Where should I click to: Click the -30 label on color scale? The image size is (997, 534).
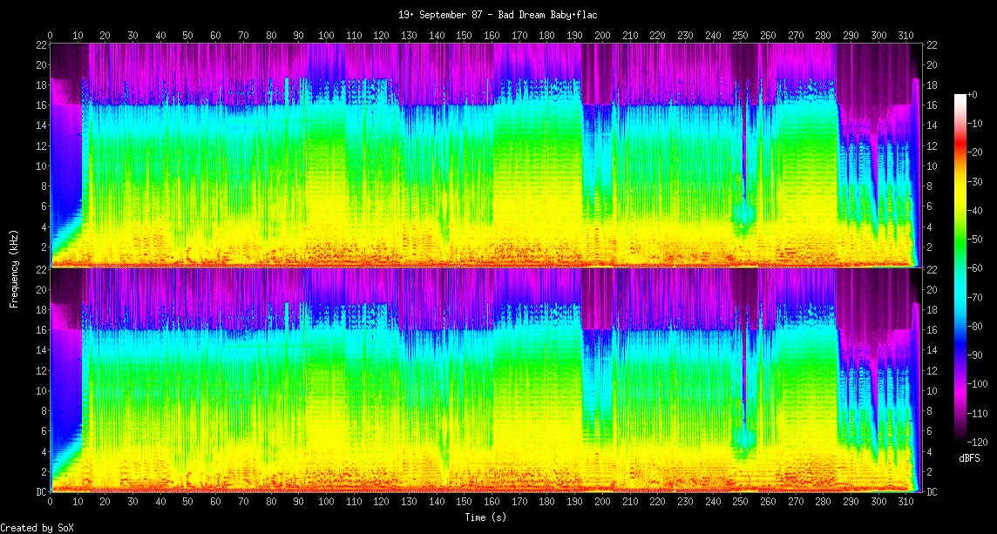click(x=978, y=180)
